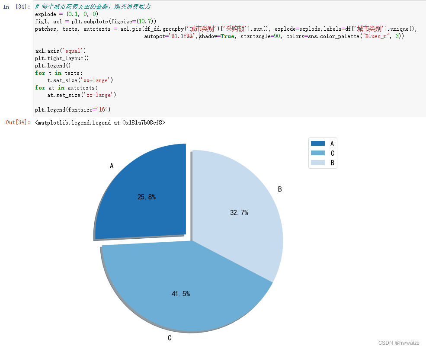The width and height of the screenshot is (426, 349).
Task: Click legend label B
Action: pyautogui.click(x=332, y=163)
